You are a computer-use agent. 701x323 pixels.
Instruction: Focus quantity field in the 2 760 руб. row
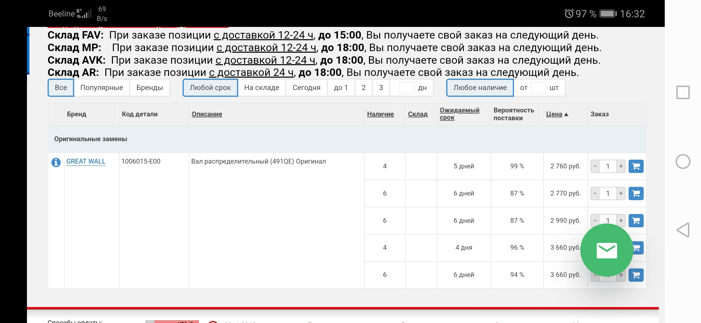[608, 166]
